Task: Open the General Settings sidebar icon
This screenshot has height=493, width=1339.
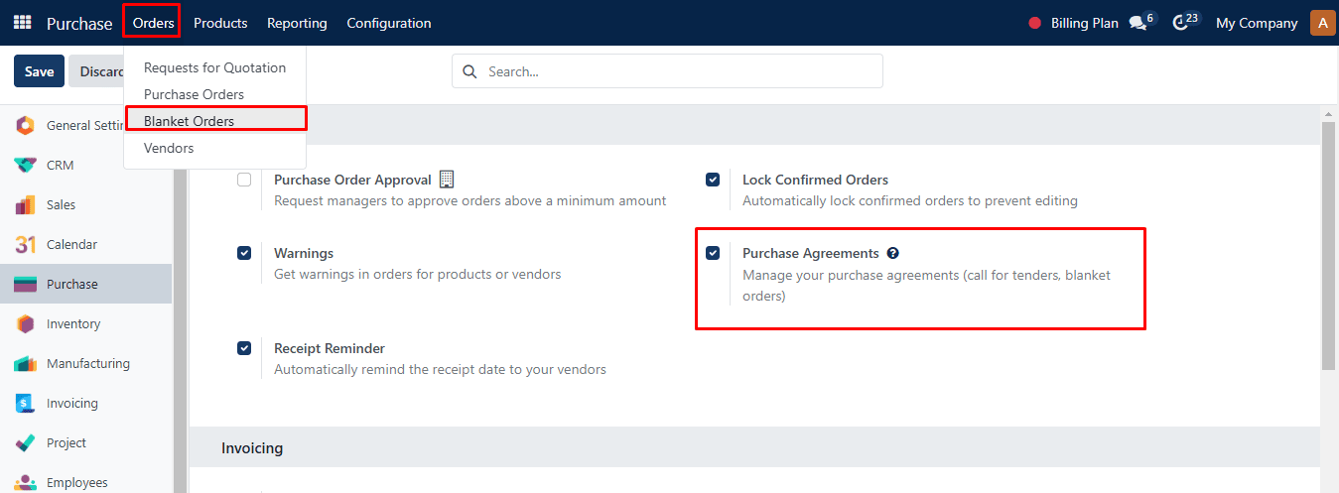Action: 26,125
